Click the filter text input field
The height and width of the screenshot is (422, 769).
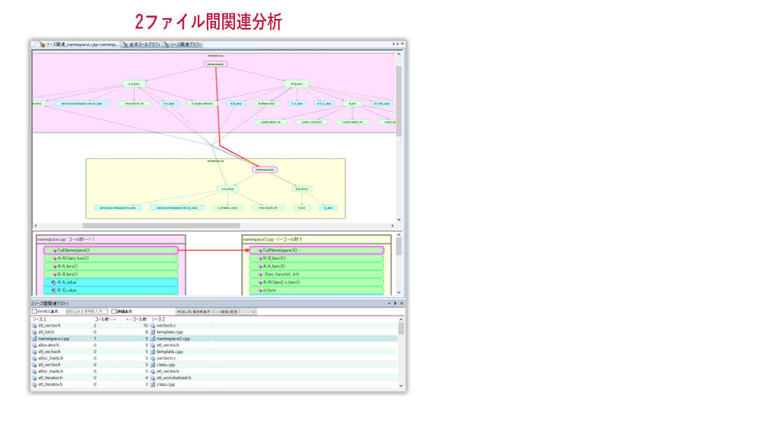click(87, 312)
